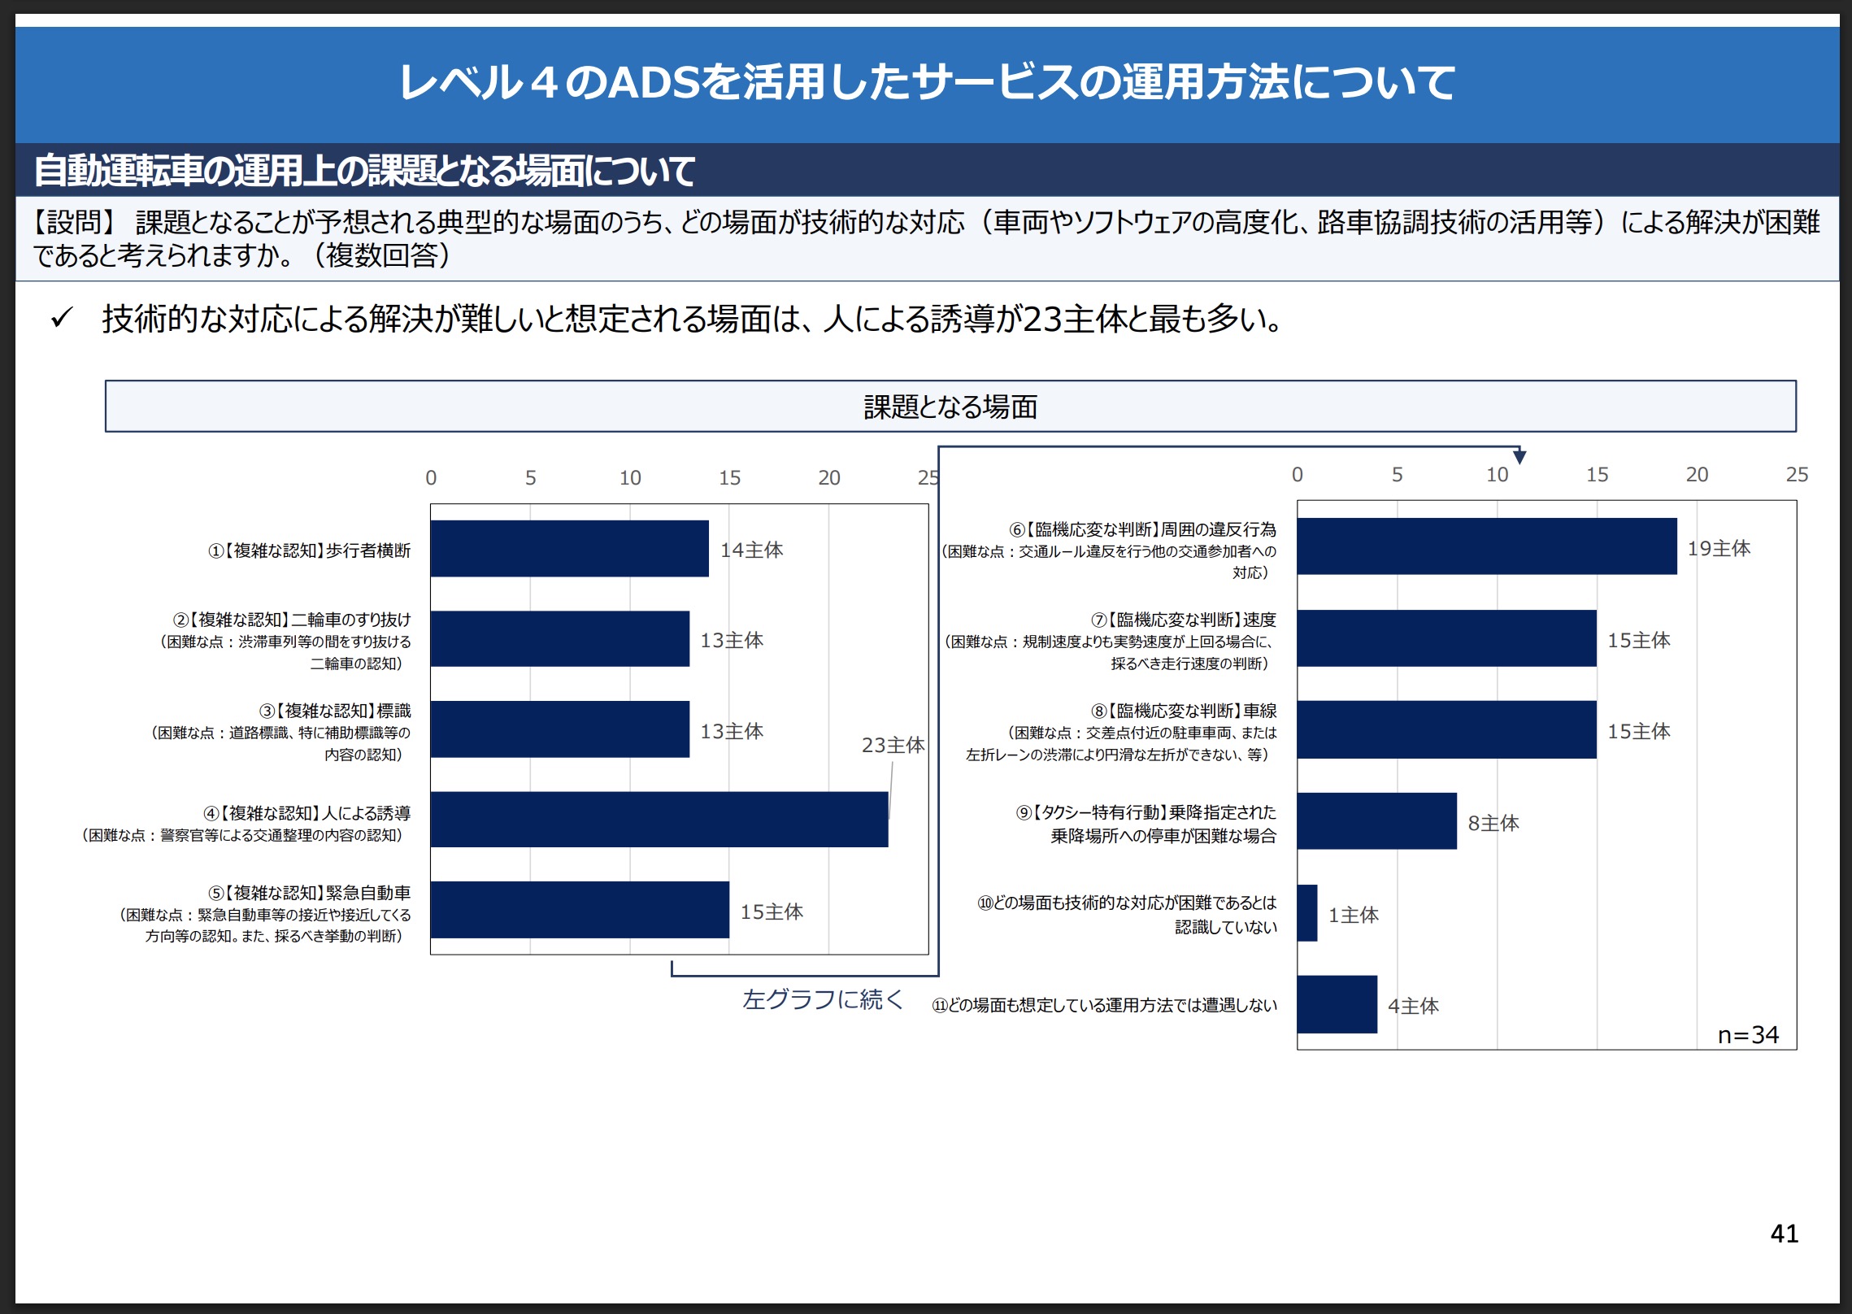1852x1314 pixels.
Task: Click the 23主体 bar for 人による誘導
Action: tap(659, 820)
